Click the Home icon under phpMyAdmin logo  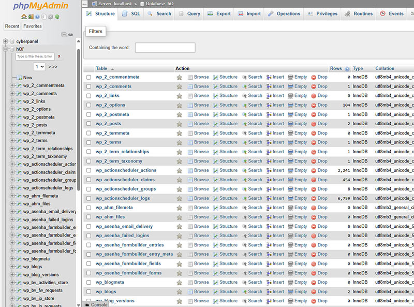pyautogui.click(x=24, y=17)
